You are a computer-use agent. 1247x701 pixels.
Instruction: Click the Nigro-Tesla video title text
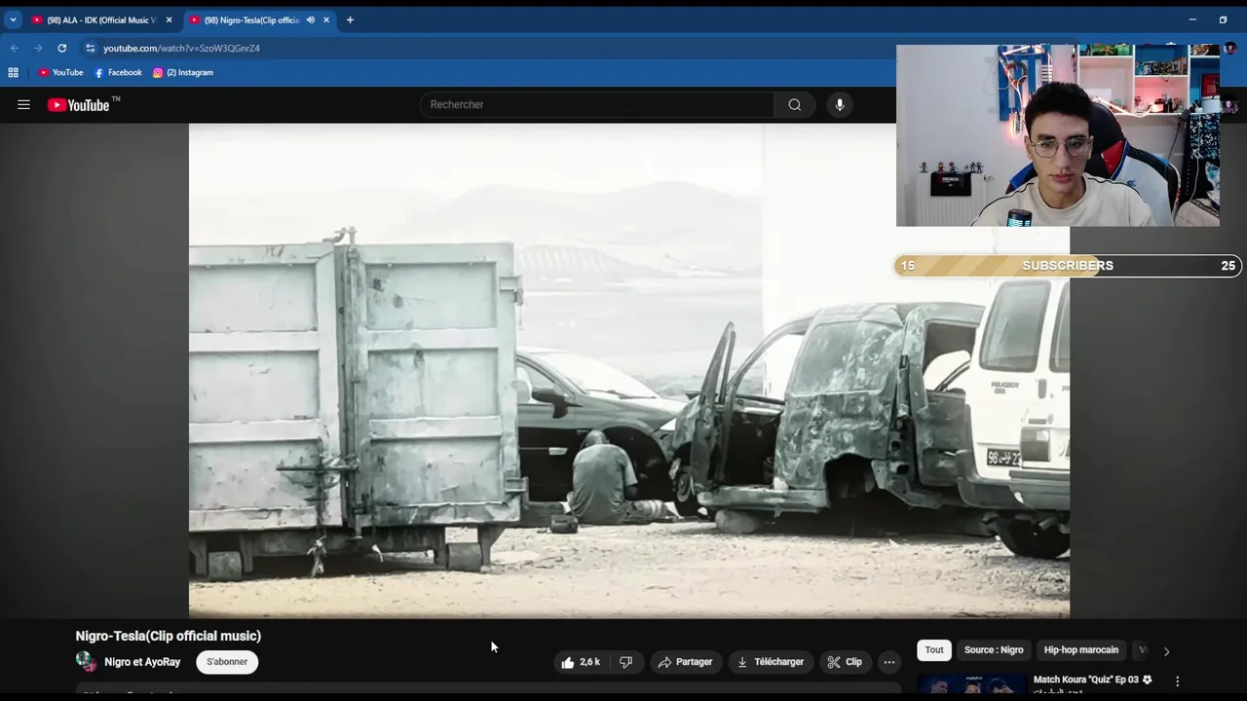point(169,636)
